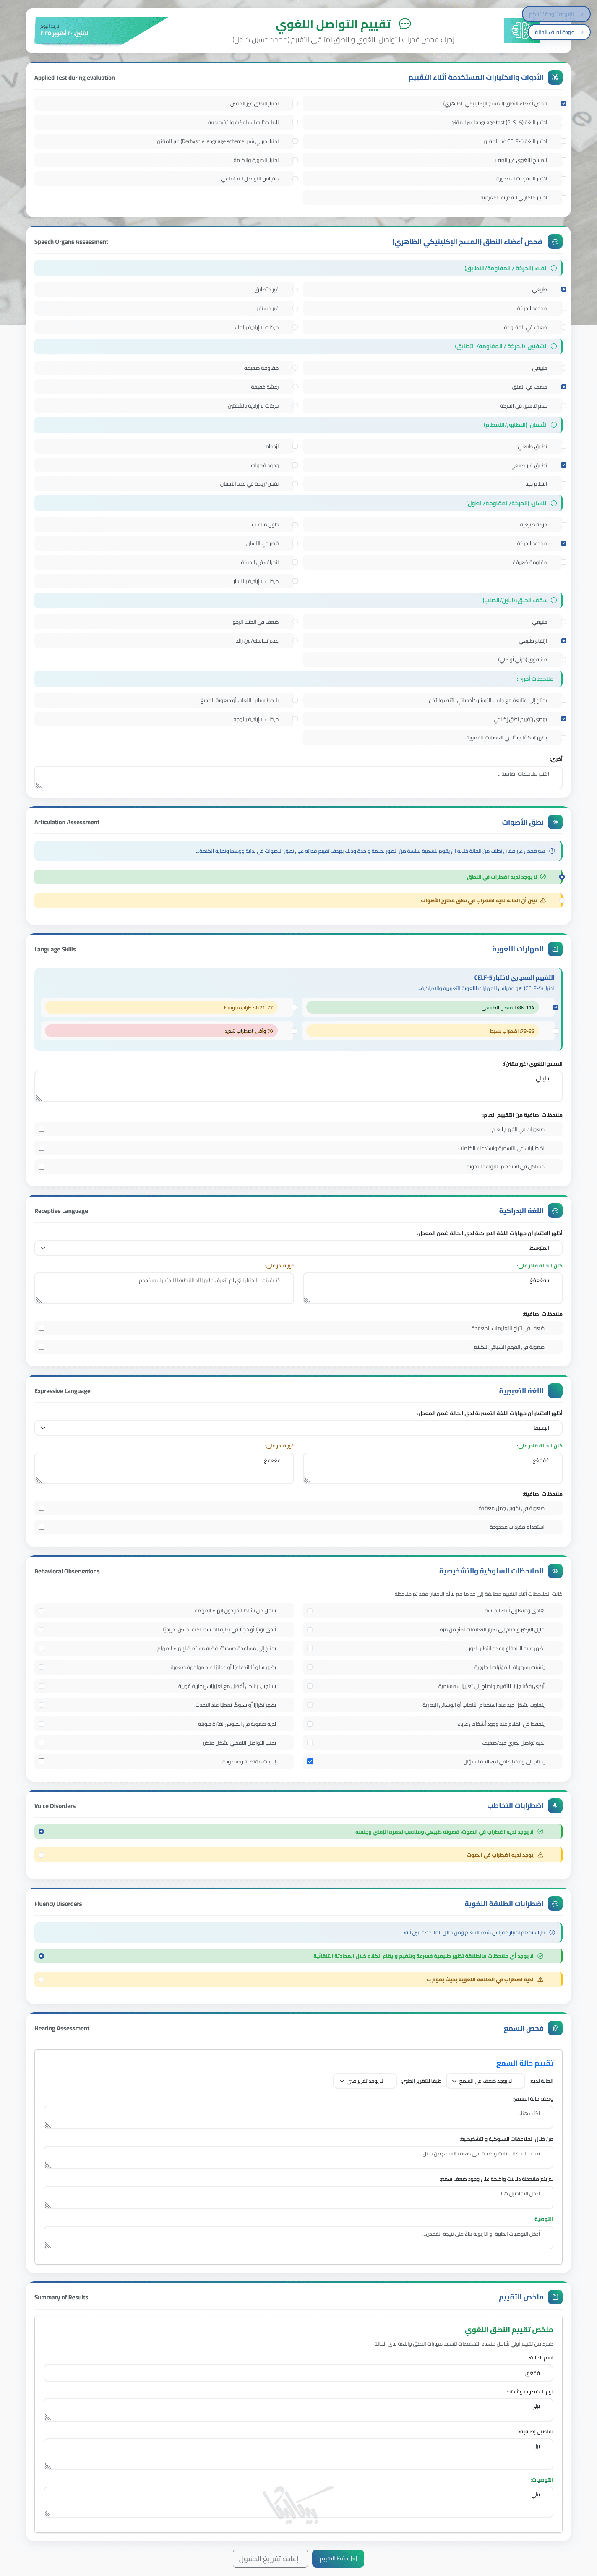Screen dimensions: 597x2576
Task: Click the Applied Test section tools icon
Action: 555,77
